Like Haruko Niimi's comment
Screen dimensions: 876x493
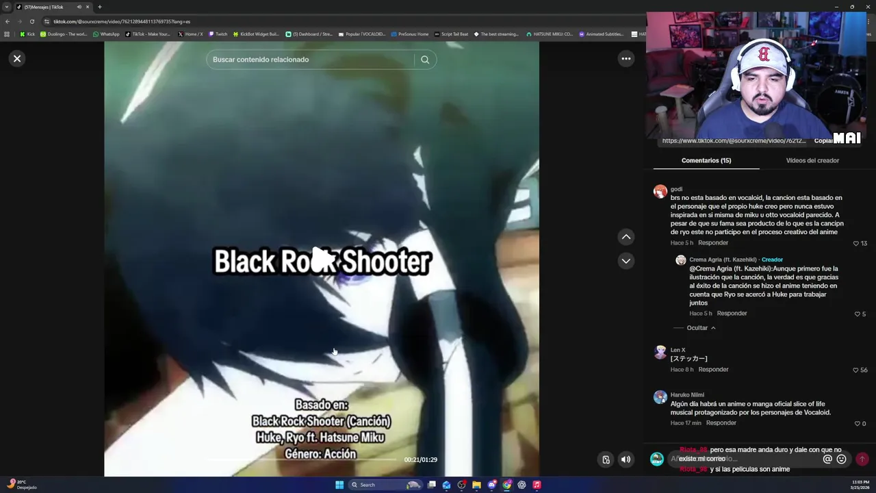coord(857,423)
